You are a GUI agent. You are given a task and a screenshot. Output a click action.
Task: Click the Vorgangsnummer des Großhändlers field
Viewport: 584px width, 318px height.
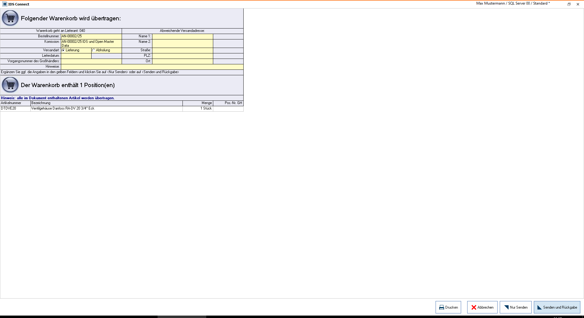[x=91, y=61]
